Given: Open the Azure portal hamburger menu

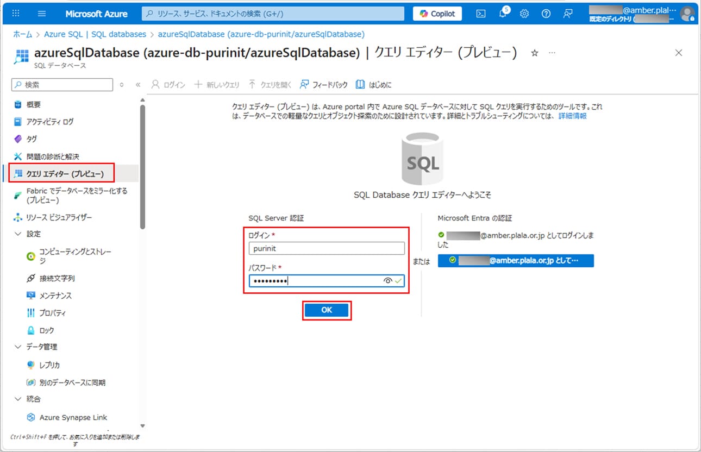Looking at the screenshot, I should coord(42,14).
